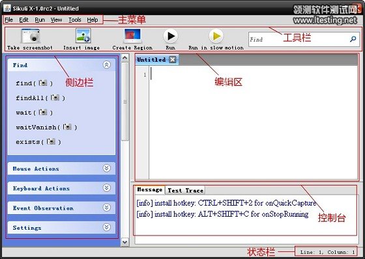Click Run in slow motion icon
This screenshot has width=365, height=259.
point(216,36)
